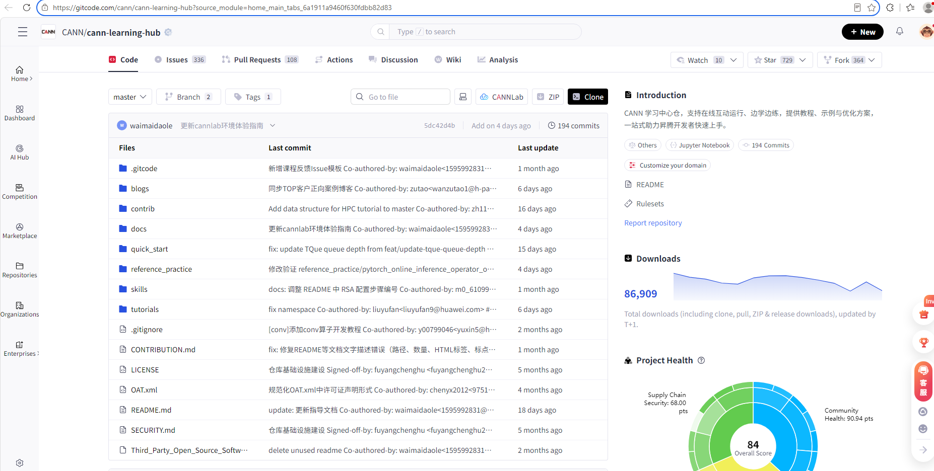The image size is (934, 471).
Task: Click the Clone button
Action: (x=588, y=97)
